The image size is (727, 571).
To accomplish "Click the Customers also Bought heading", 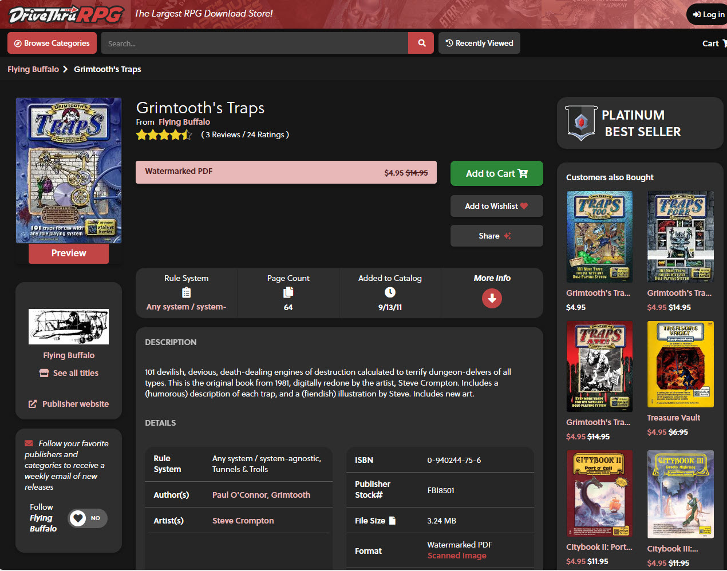I will coord(610,177).
